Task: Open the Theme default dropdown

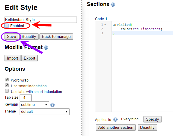Action: tap(45, 112)
